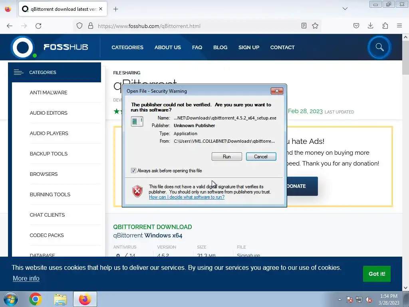Open the muted volume tray icon
409x307 pixels.
tap(369, 299)
